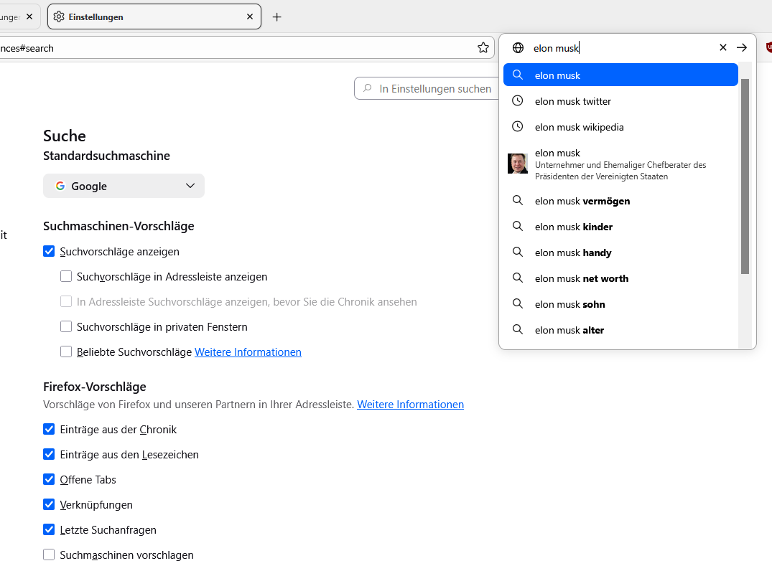Click the clear search text X icon
772x571 pixels.
coord(723,47)
